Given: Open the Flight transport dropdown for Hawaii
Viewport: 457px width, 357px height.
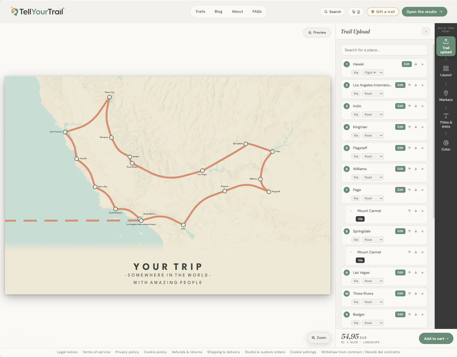Looking at the screenshot, I should [x=372, y=72].
